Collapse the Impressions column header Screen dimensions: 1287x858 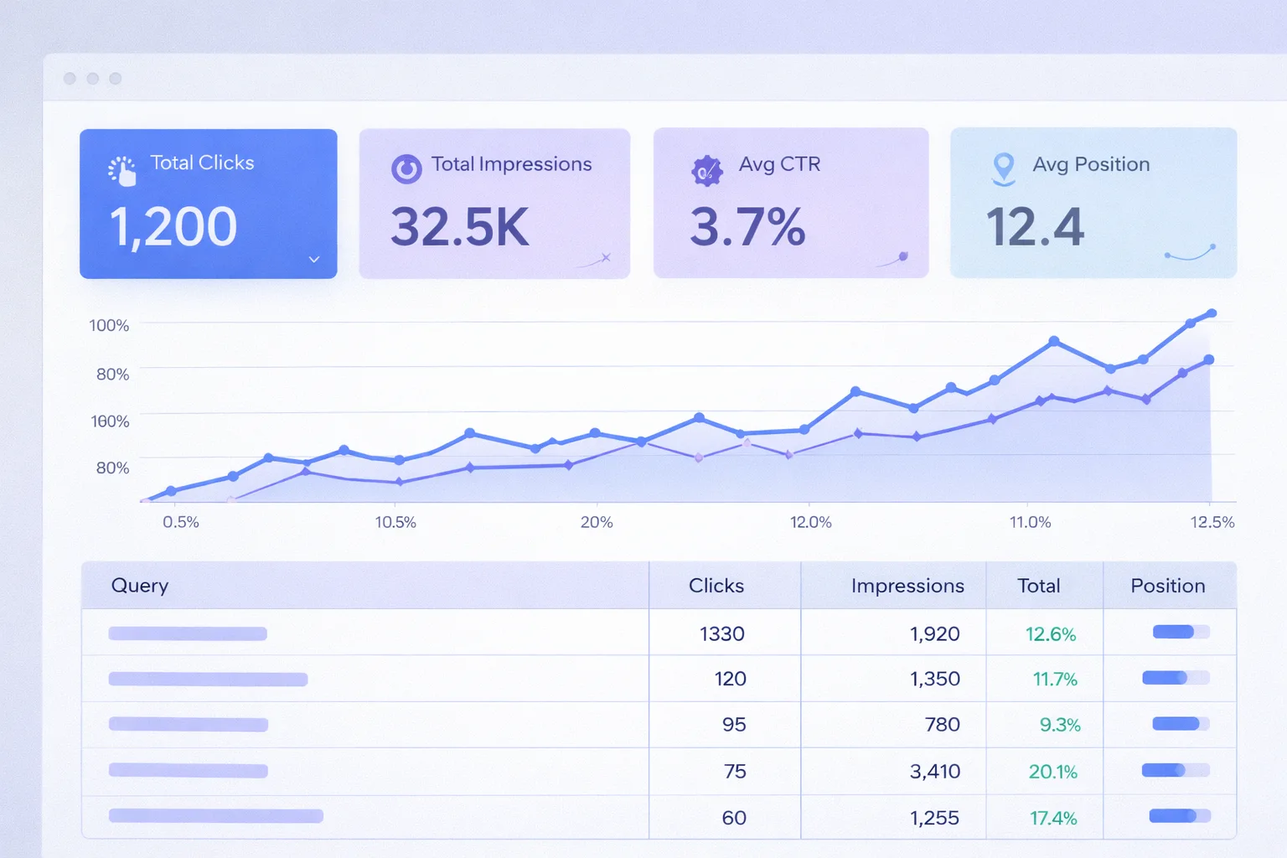click(x=907, y=586)
